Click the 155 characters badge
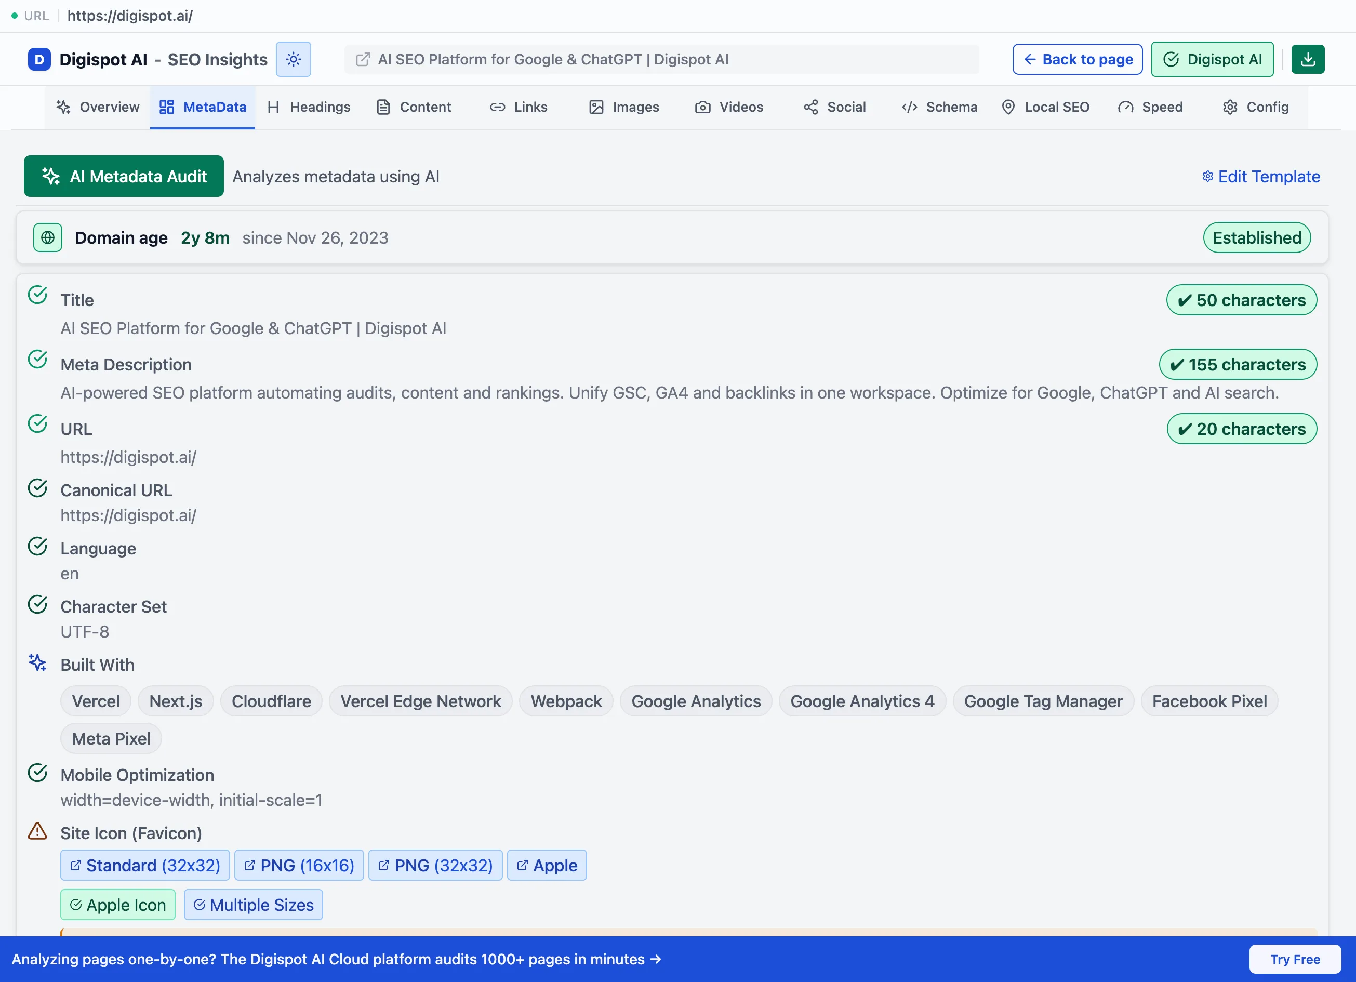This screenshot has height=982, width=1356. tap(1238, 365)
